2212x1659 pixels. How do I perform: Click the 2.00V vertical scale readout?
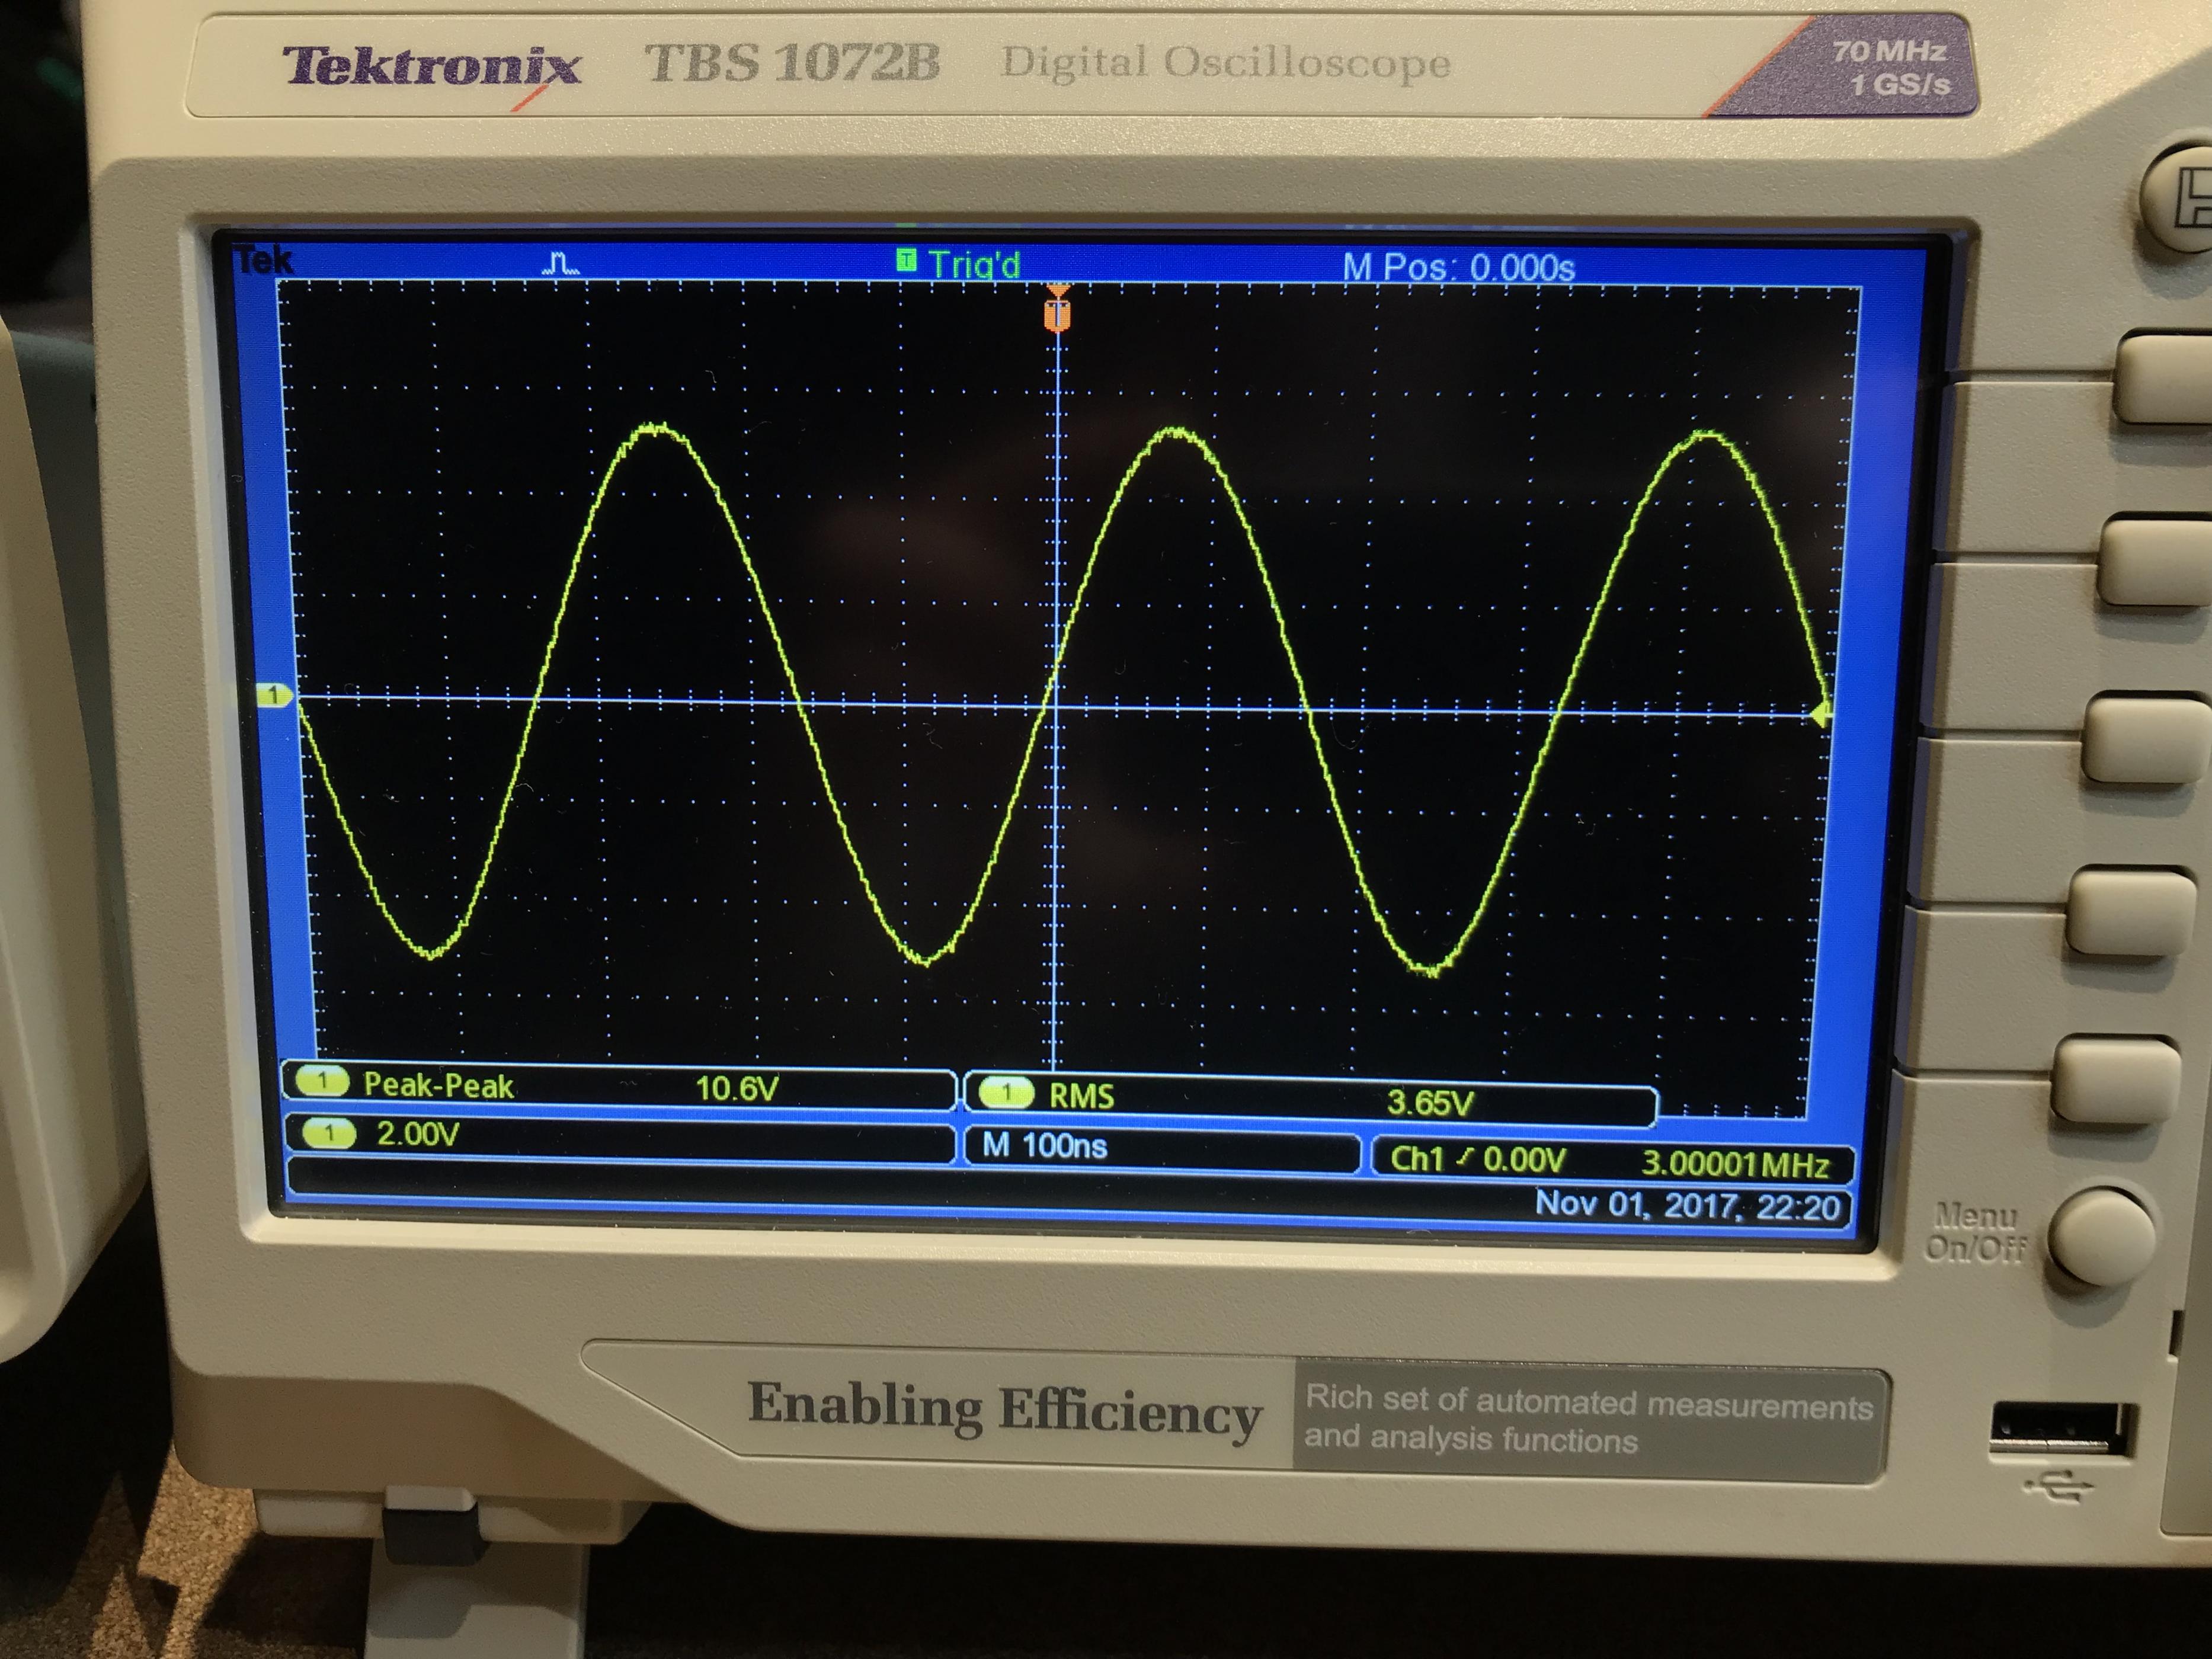418,1134
